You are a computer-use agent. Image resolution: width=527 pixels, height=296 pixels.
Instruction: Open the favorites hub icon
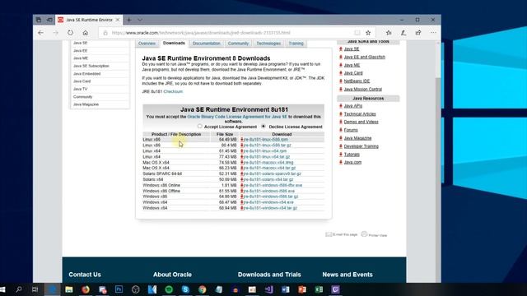pyautogui.click(x=389, y=33)
